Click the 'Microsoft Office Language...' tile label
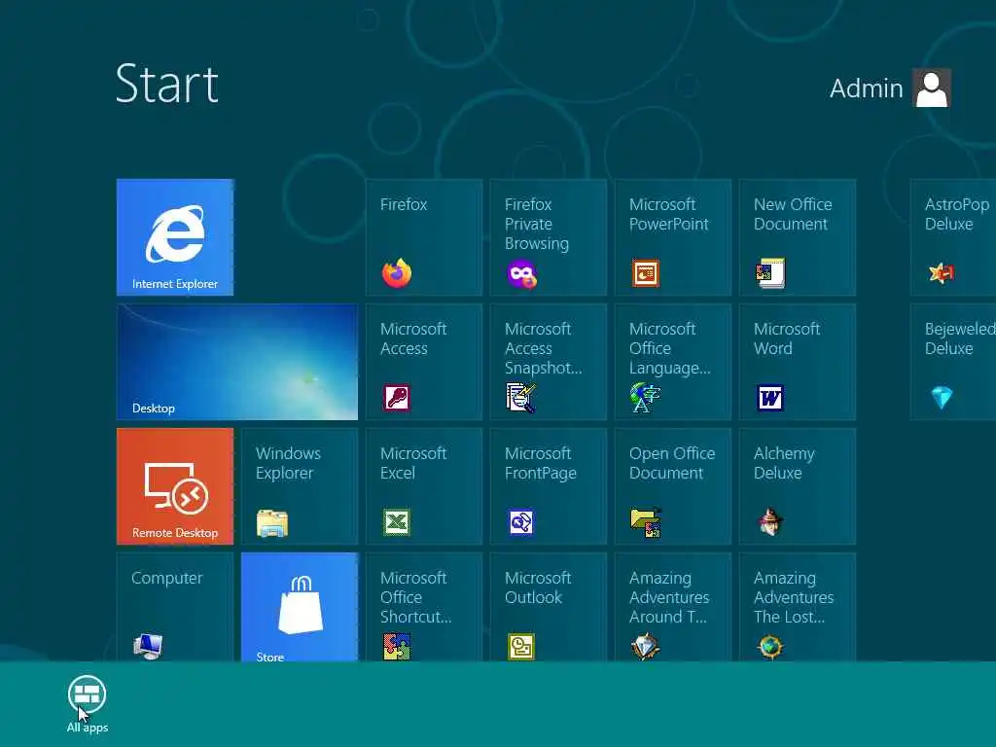This screenshot has height=747, width=996. 669,348
